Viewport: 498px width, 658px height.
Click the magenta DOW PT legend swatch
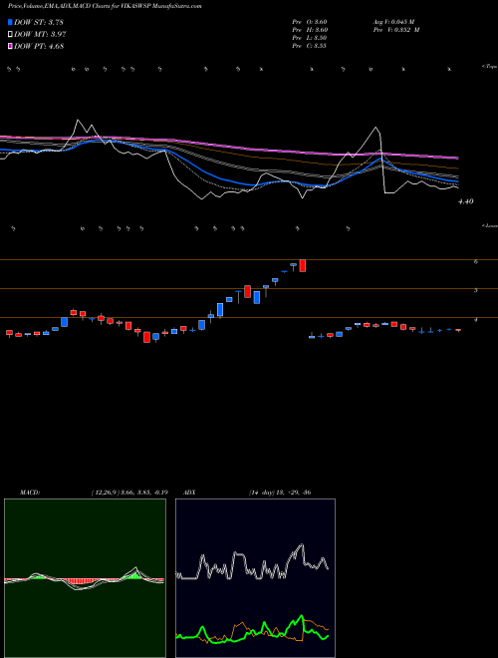click(10, 47)
